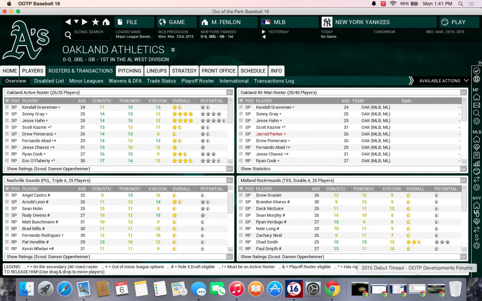Click the home icon beside the star
482x301 pixels.
point(106,22)
